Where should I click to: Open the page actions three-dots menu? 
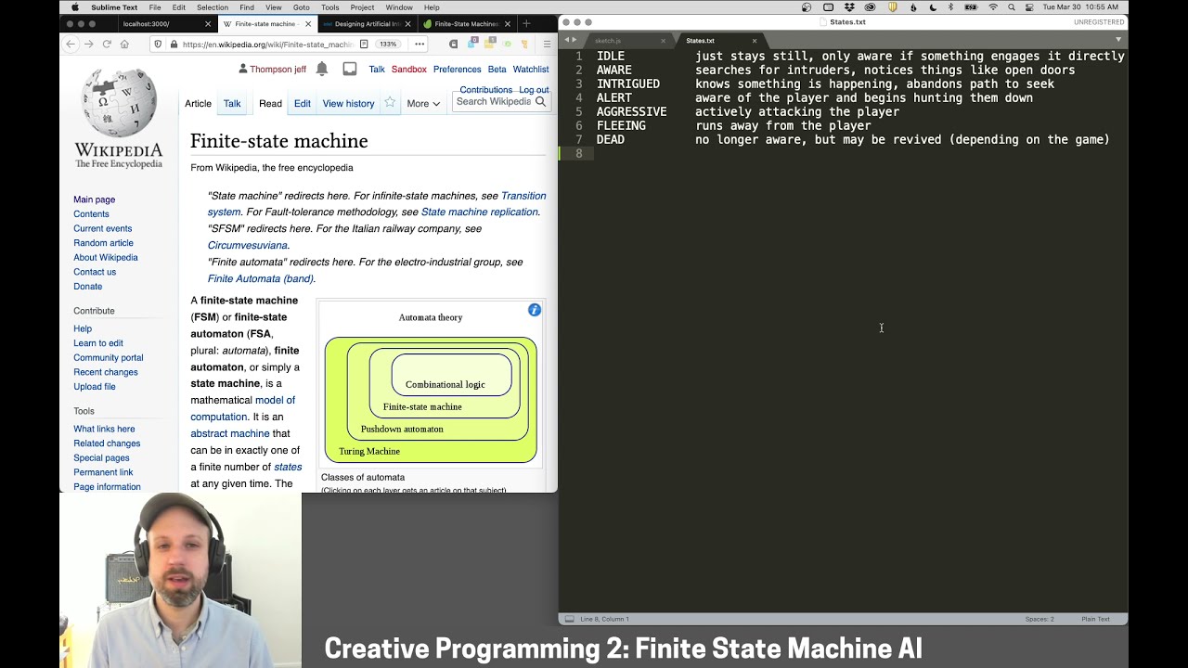point(420,44)
